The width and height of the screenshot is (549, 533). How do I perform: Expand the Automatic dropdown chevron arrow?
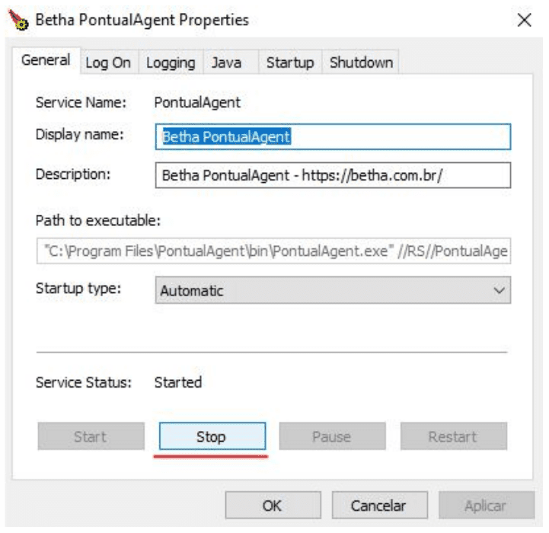499,290
